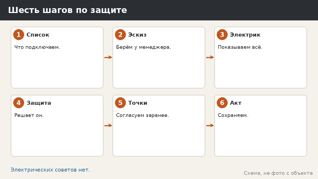Viewport: 318px width, 179px height.
Task: Select the slide title 'Шесть шагов по защите'
Action: pos(68,10)
